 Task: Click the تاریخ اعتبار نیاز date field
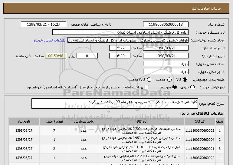(166, 56)
